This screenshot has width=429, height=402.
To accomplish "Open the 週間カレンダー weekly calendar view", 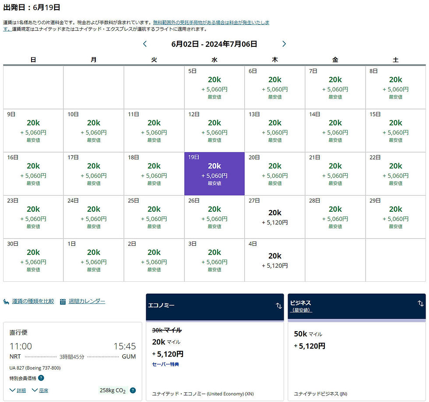I will 86,301.
